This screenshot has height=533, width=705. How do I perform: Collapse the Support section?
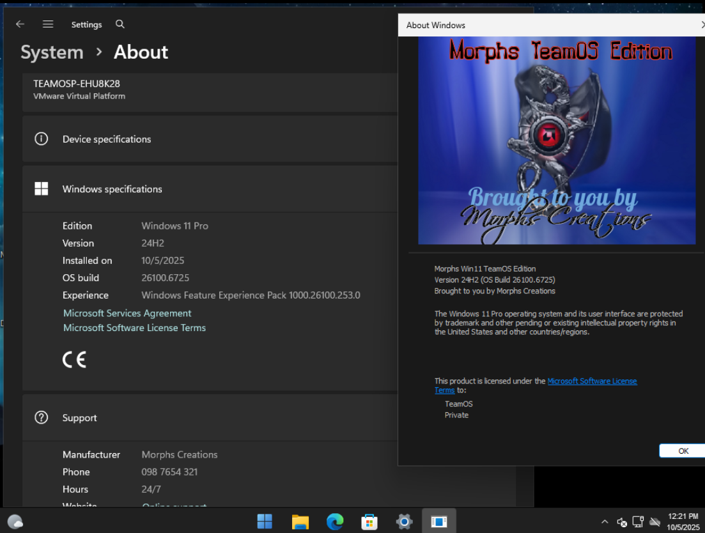(x=211, y=418)
